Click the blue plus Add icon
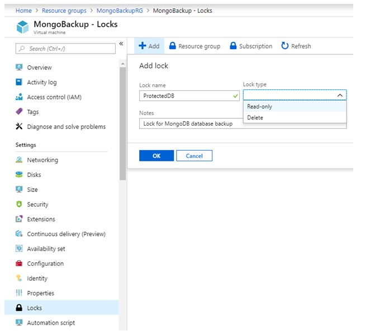This screenshot has width=389, height=331. coord(143,46)
